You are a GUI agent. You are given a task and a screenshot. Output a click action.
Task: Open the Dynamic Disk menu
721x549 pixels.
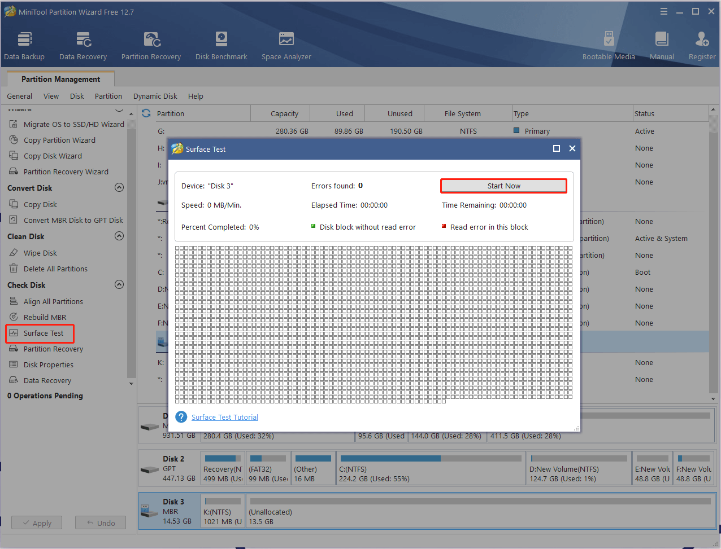(155, 96)
